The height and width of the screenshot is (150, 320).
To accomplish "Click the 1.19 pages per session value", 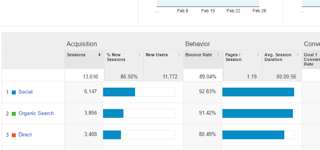I will [x=252, y=77].
